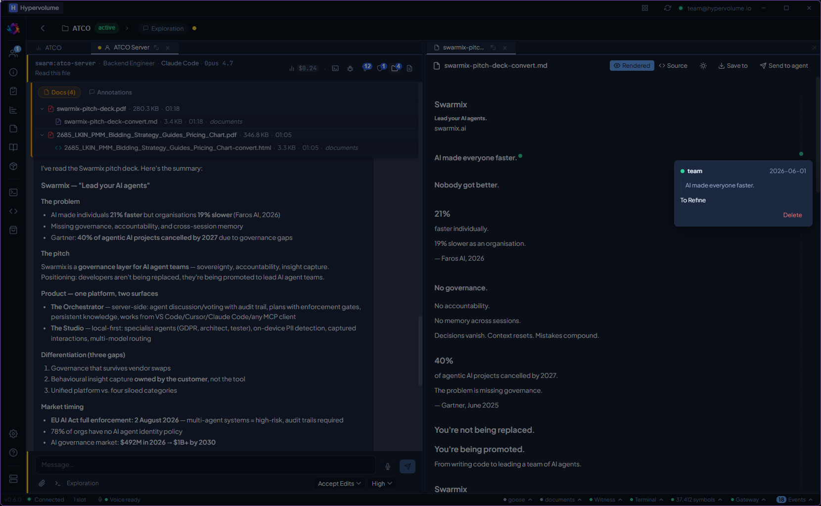This screenshot has width=821, height=506.
Task: Open the book knowledge sidebar icon
Action: click(13, 147)
